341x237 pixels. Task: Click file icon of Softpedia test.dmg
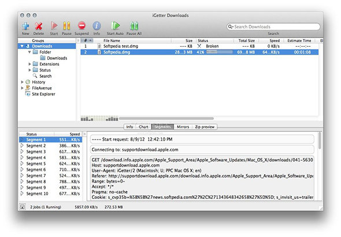pyautogui.click(x=99, y=46)
